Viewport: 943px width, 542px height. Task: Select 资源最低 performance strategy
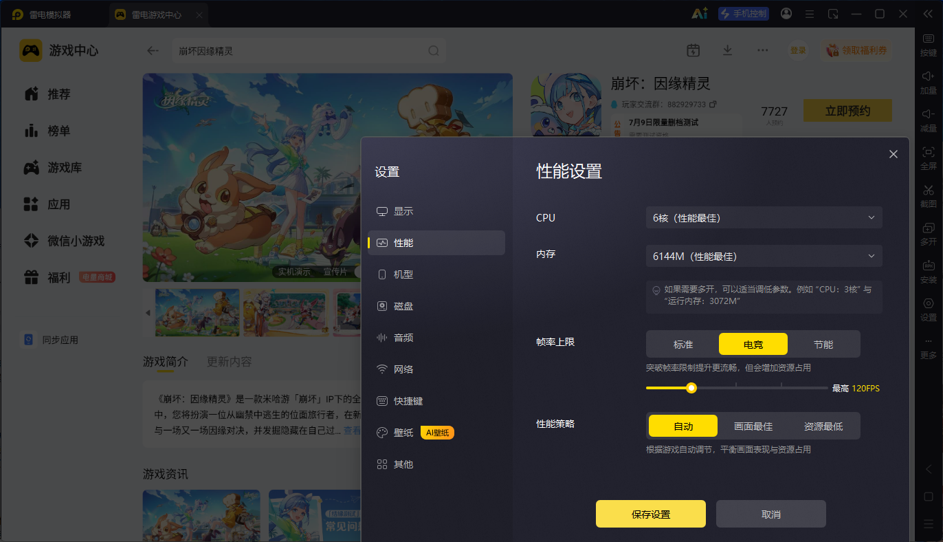tap(823, 426)
